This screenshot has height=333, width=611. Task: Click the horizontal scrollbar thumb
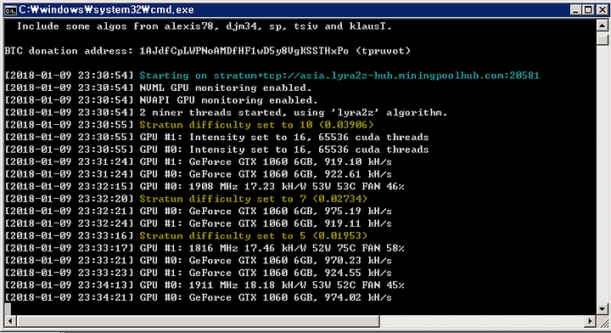(x=198, y=321)
